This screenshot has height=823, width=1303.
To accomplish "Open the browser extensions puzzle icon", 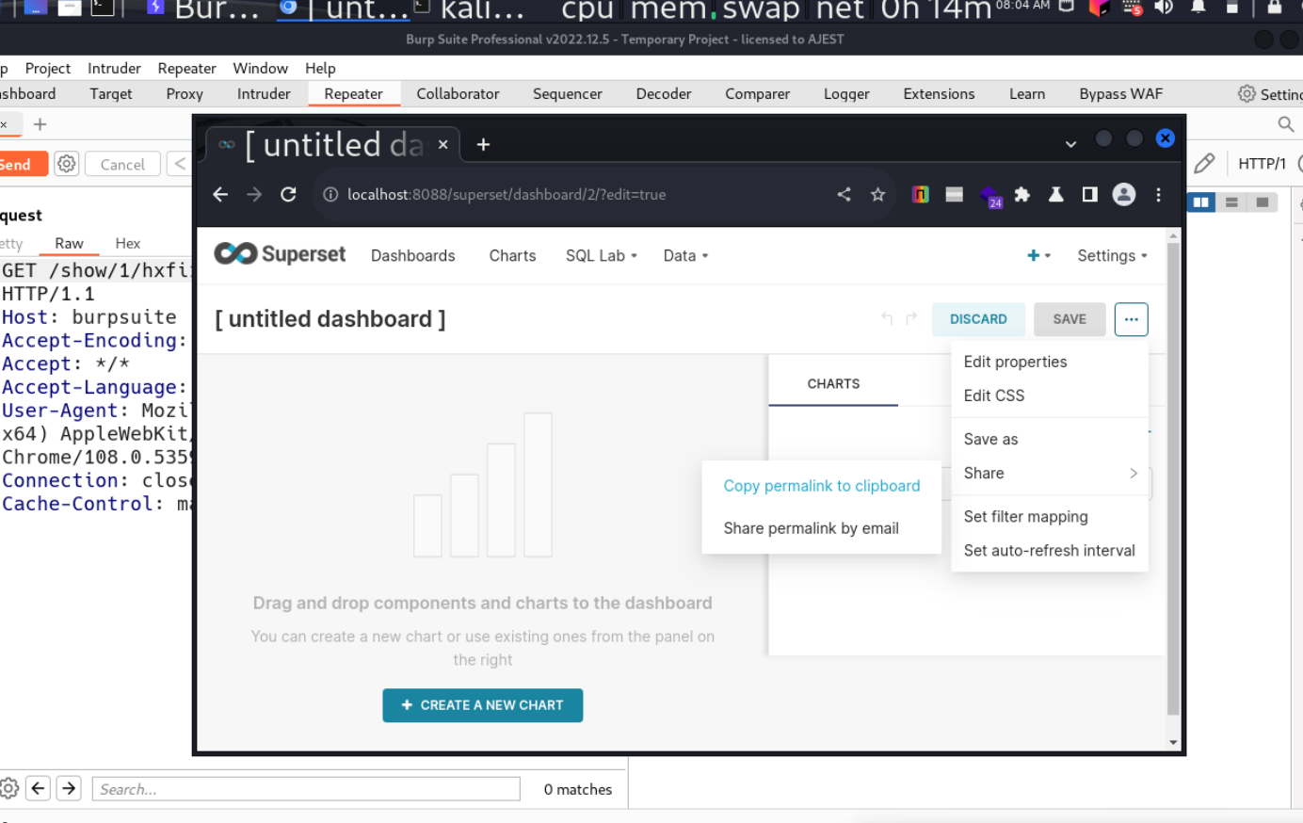I will pos(1021,194).
